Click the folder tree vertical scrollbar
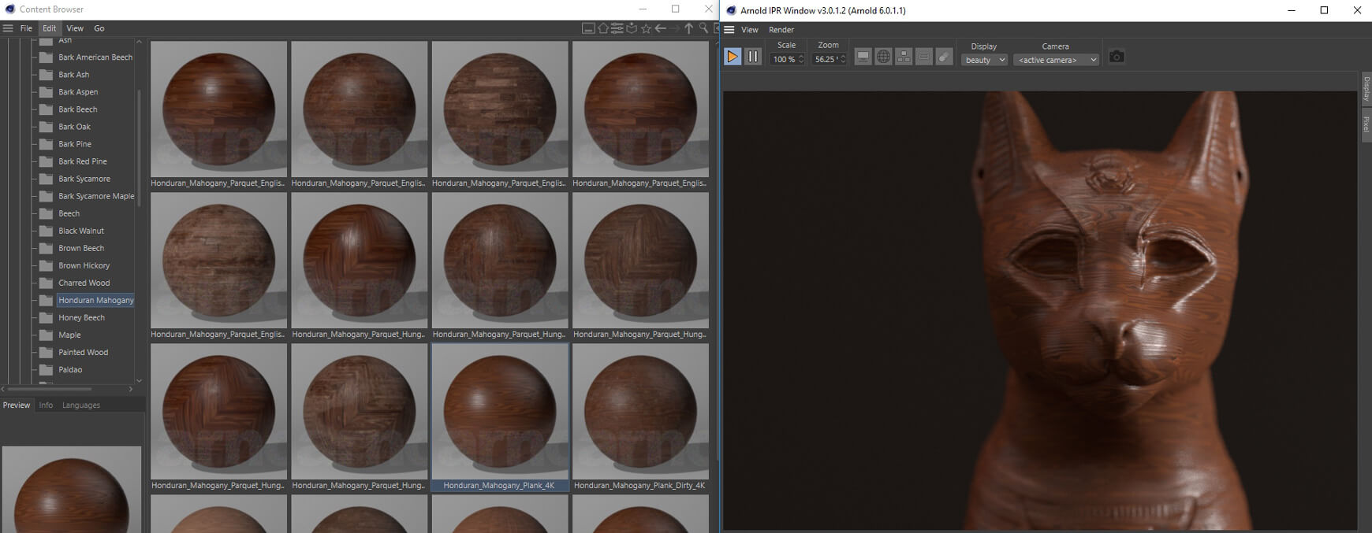The image size is (1372, 533). [140, 148]
